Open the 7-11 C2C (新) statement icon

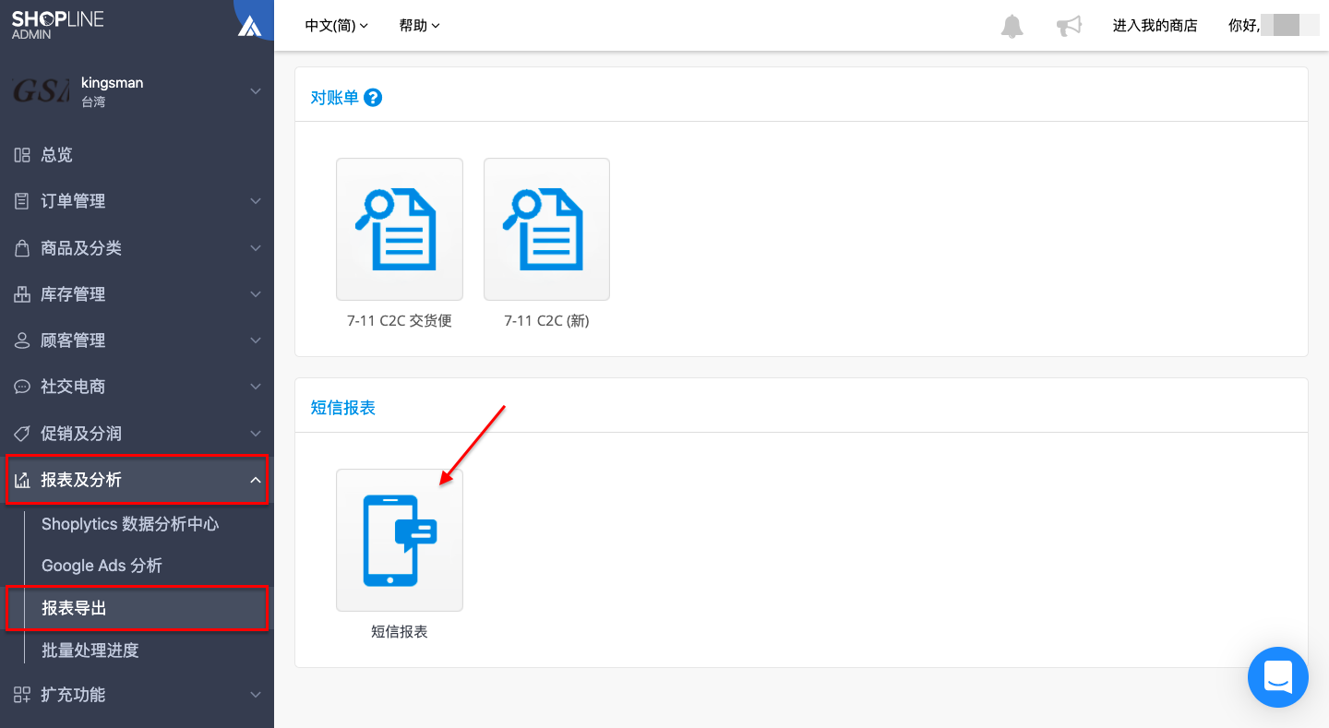(x=546, y=229)
